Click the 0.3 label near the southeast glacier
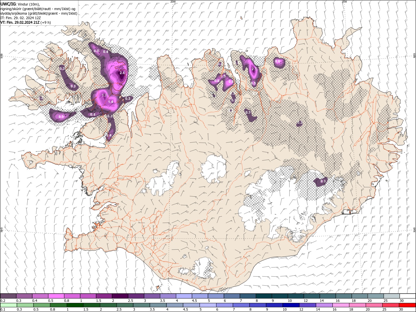416x312 pixels. 323,181
